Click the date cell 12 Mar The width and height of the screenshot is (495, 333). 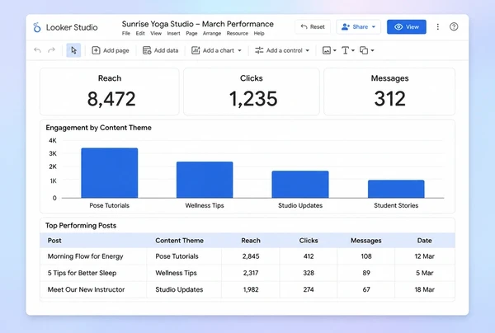pos(425,256)
